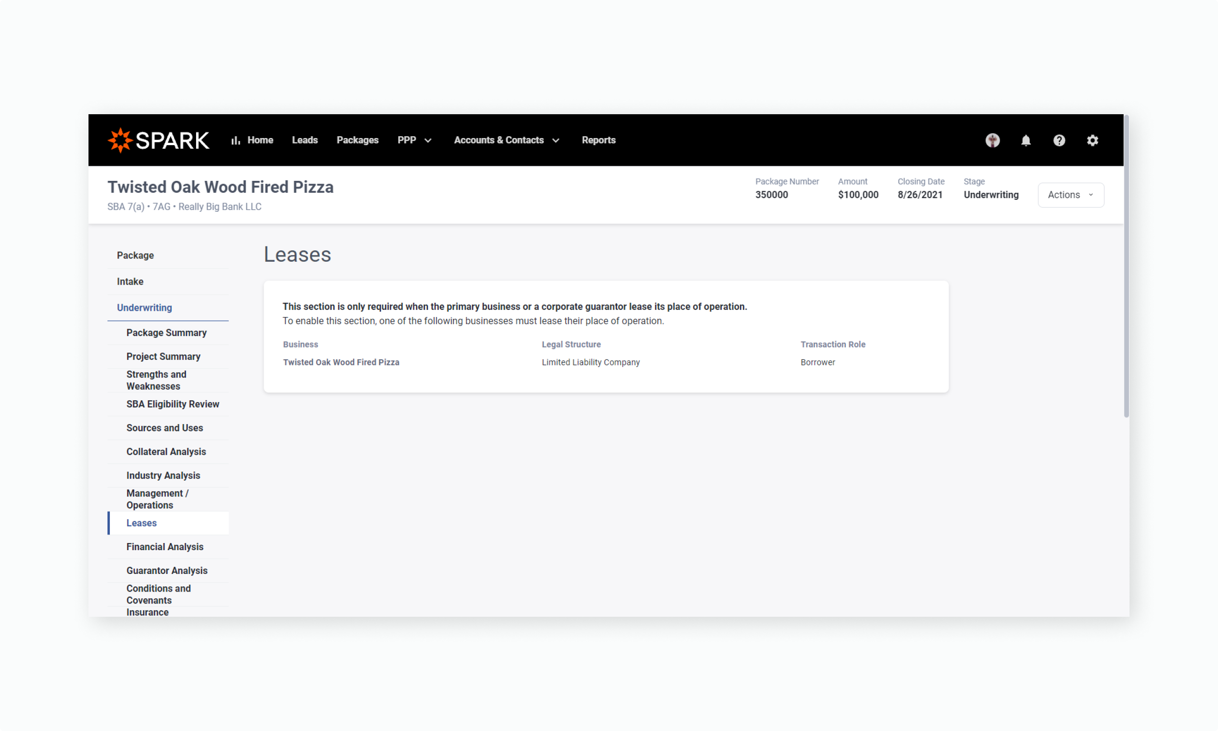Click the $100,000 amount value
The height and width of the screenshot is (731, 1218).
click(x=858, y=195)
